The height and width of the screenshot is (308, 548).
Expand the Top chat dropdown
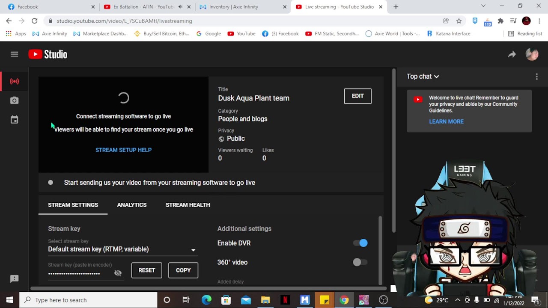point(423,76)
